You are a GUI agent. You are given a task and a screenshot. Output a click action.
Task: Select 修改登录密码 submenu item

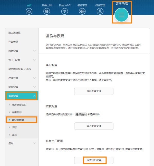click(19, 105)
